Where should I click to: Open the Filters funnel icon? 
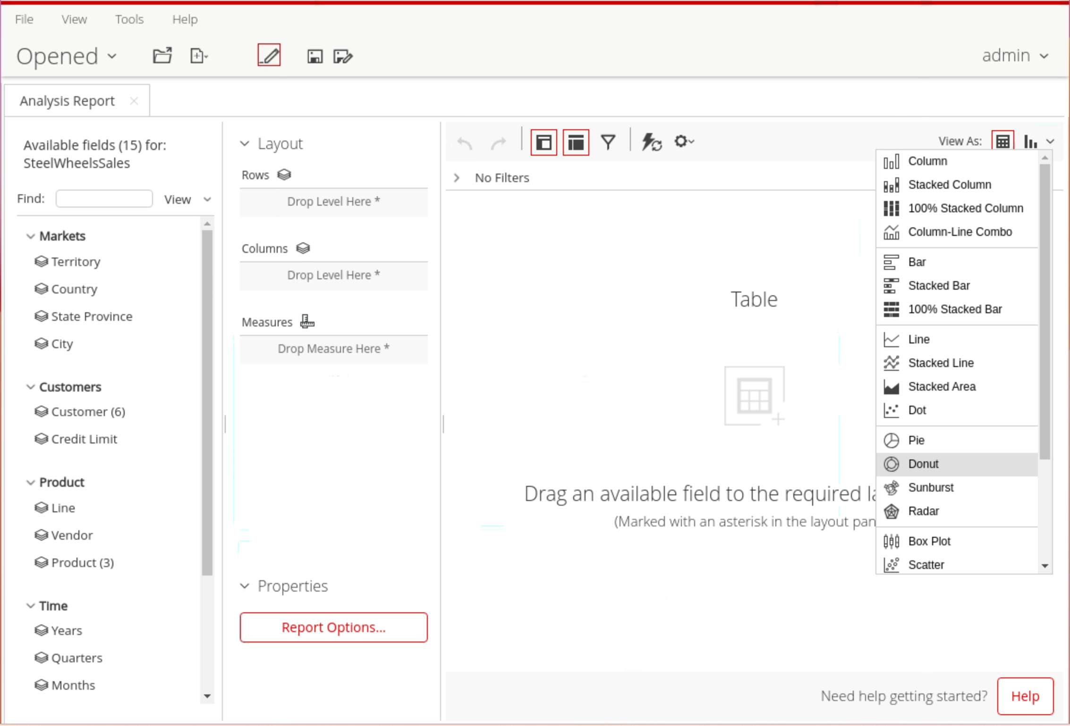[608, 142]
